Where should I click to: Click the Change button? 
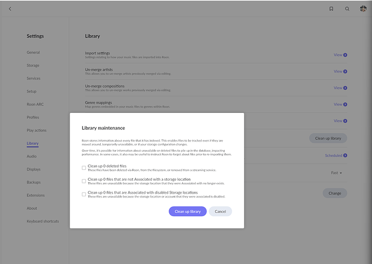click(x=335, y=193)
